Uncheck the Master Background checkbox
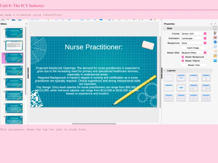Screen dimensions: 218x163 (183, 57)
